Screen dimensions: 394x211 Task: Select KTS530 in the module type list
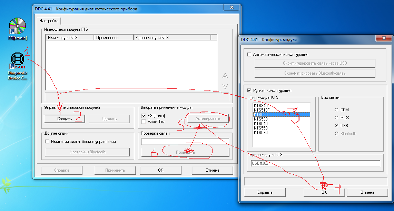point(282,119)
